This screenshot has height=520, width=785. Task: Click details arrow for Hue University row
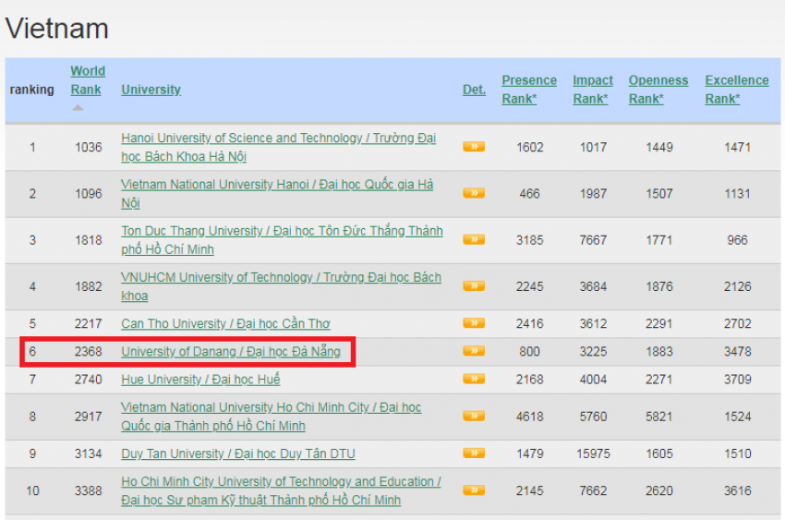(x=474, y=380)
